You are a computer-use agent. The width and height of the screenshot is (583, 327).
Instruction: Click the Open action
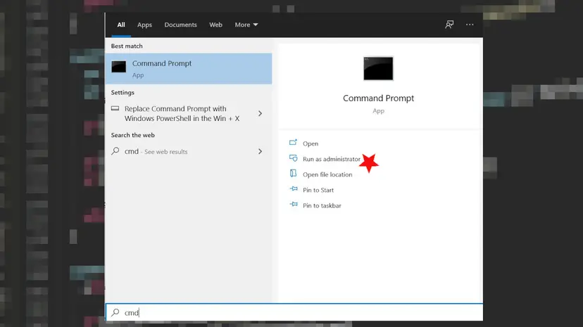311,143
